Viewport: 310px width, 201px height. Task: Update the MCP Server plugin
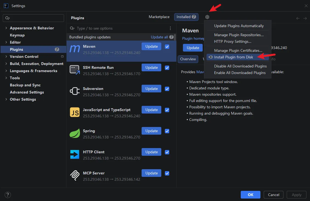pos(151,173)
